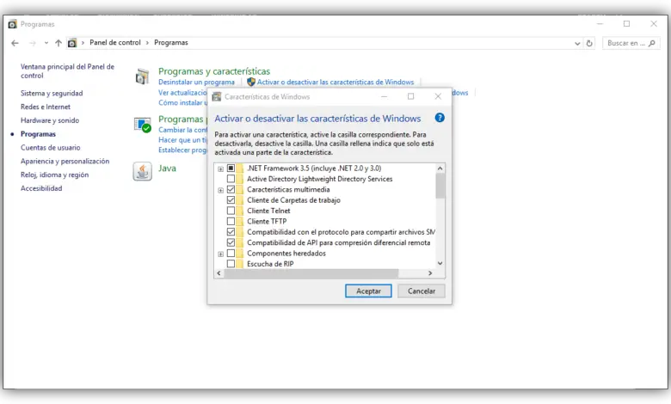Open the Java link
671x404 pixels.
pos(168,168)
